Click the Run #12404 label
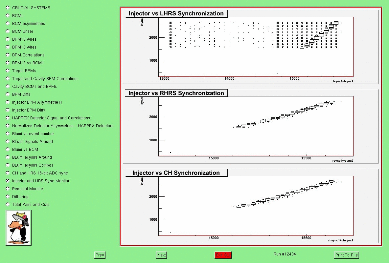Screen dimensions: 389x263 tap(285, 254)
